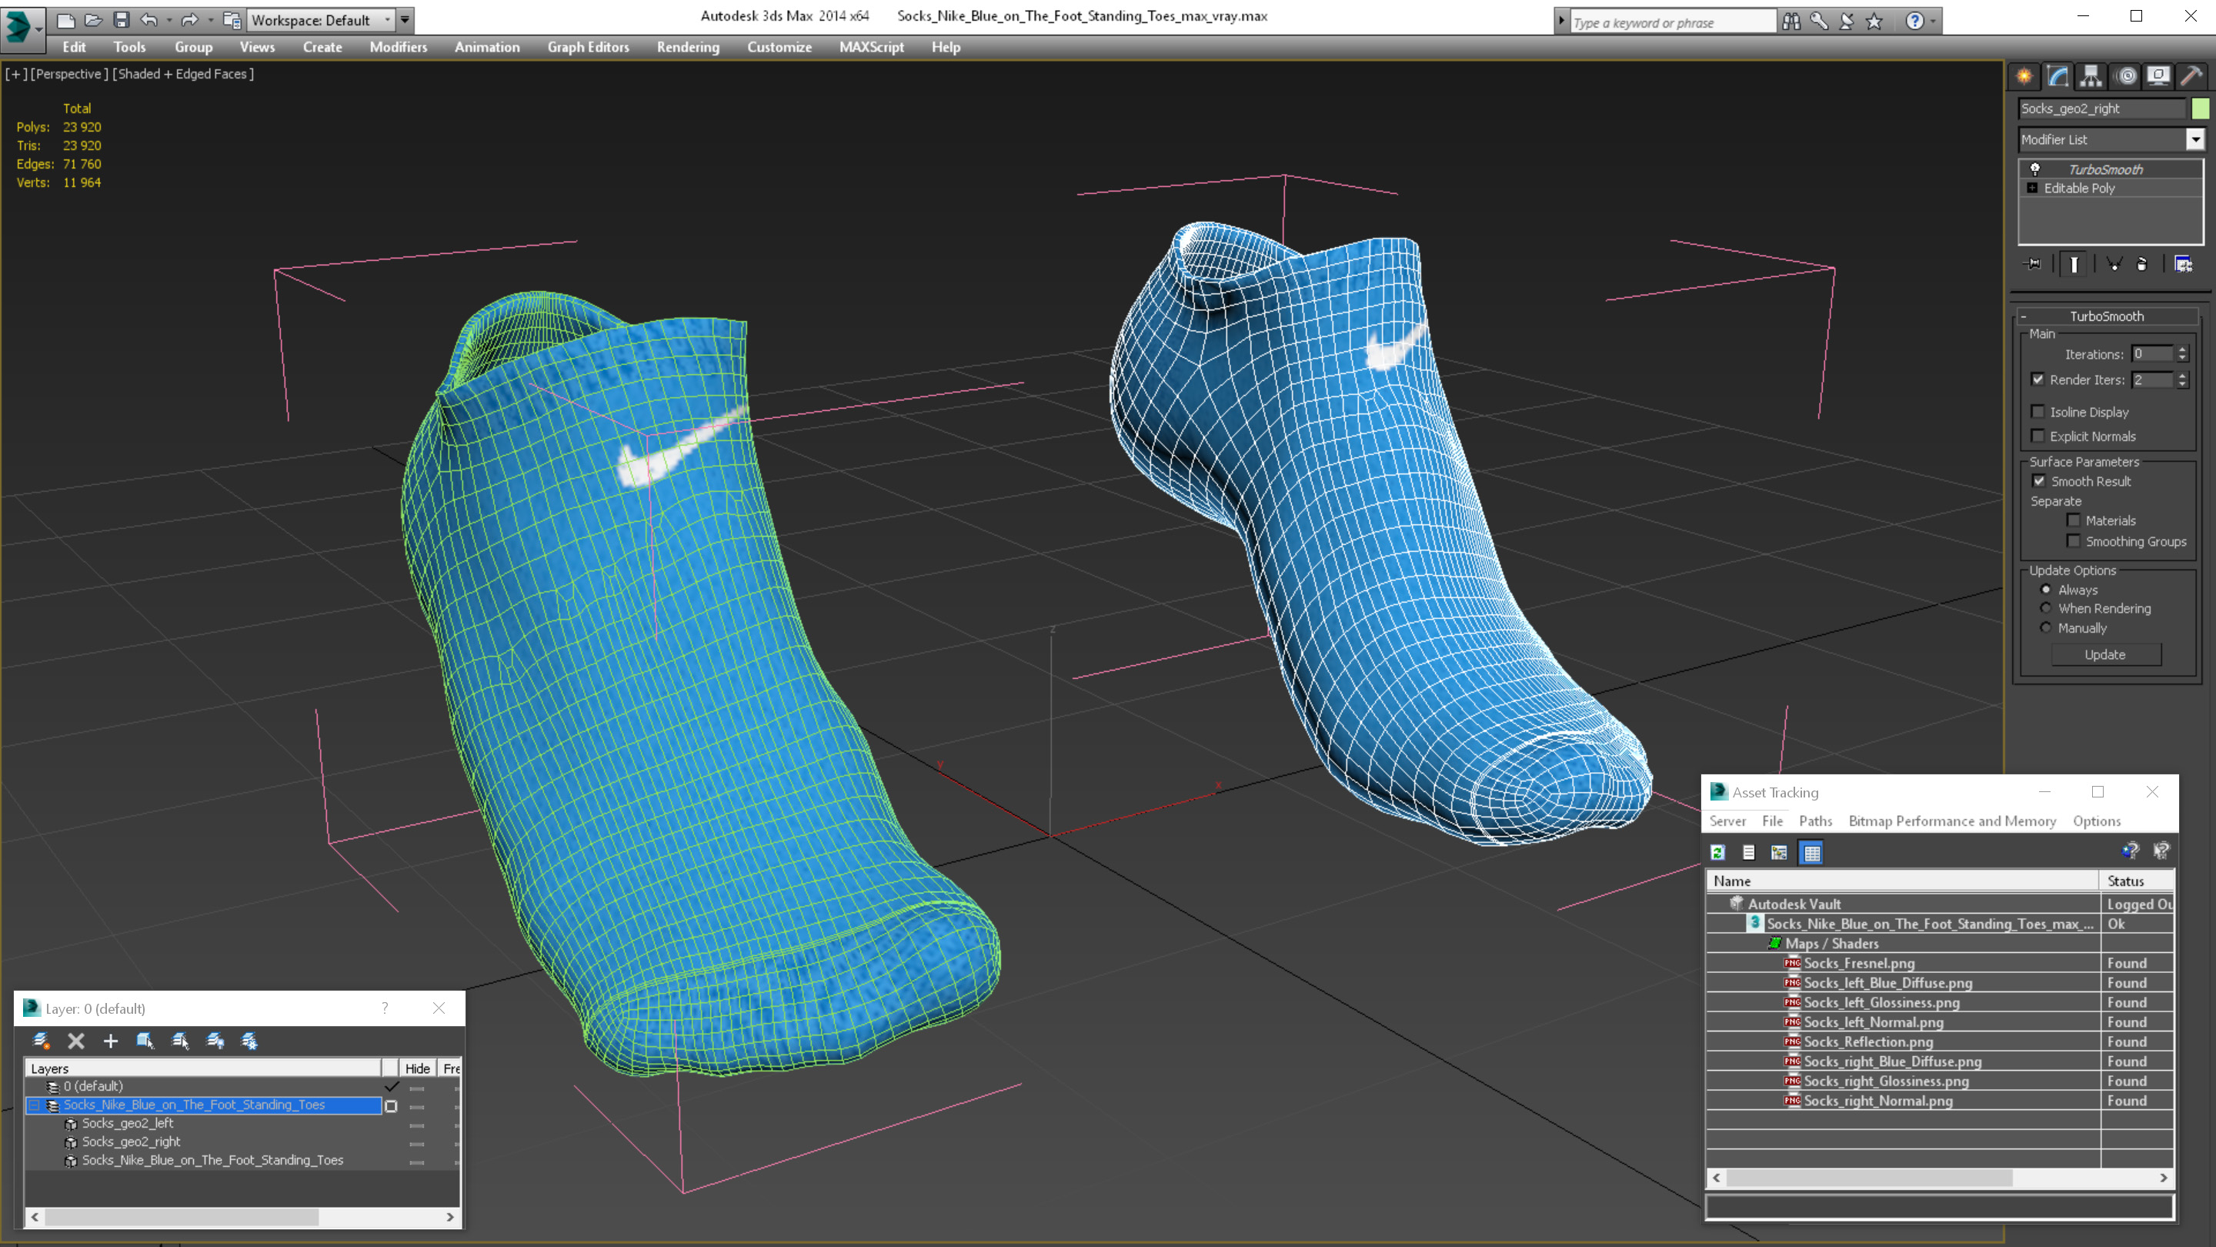
Task: Open the Rendering menu
Action: [x=688, y=47]
